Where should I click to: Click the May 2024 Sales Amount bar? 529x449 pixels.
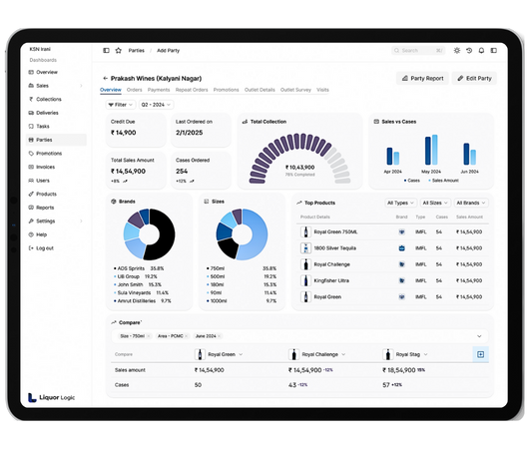(435, 150)
